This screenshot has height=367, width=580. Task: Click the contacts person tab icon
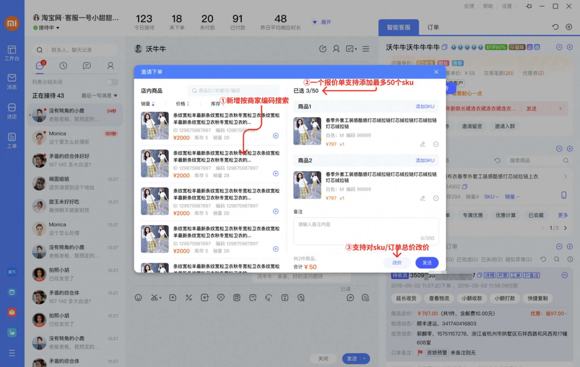110,66
